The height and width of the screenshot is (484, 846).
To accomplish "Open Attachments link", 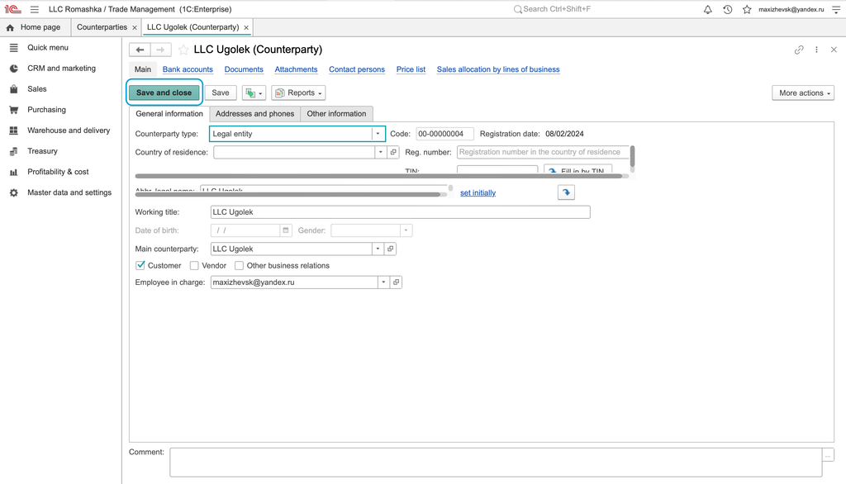I will (297, 69).
